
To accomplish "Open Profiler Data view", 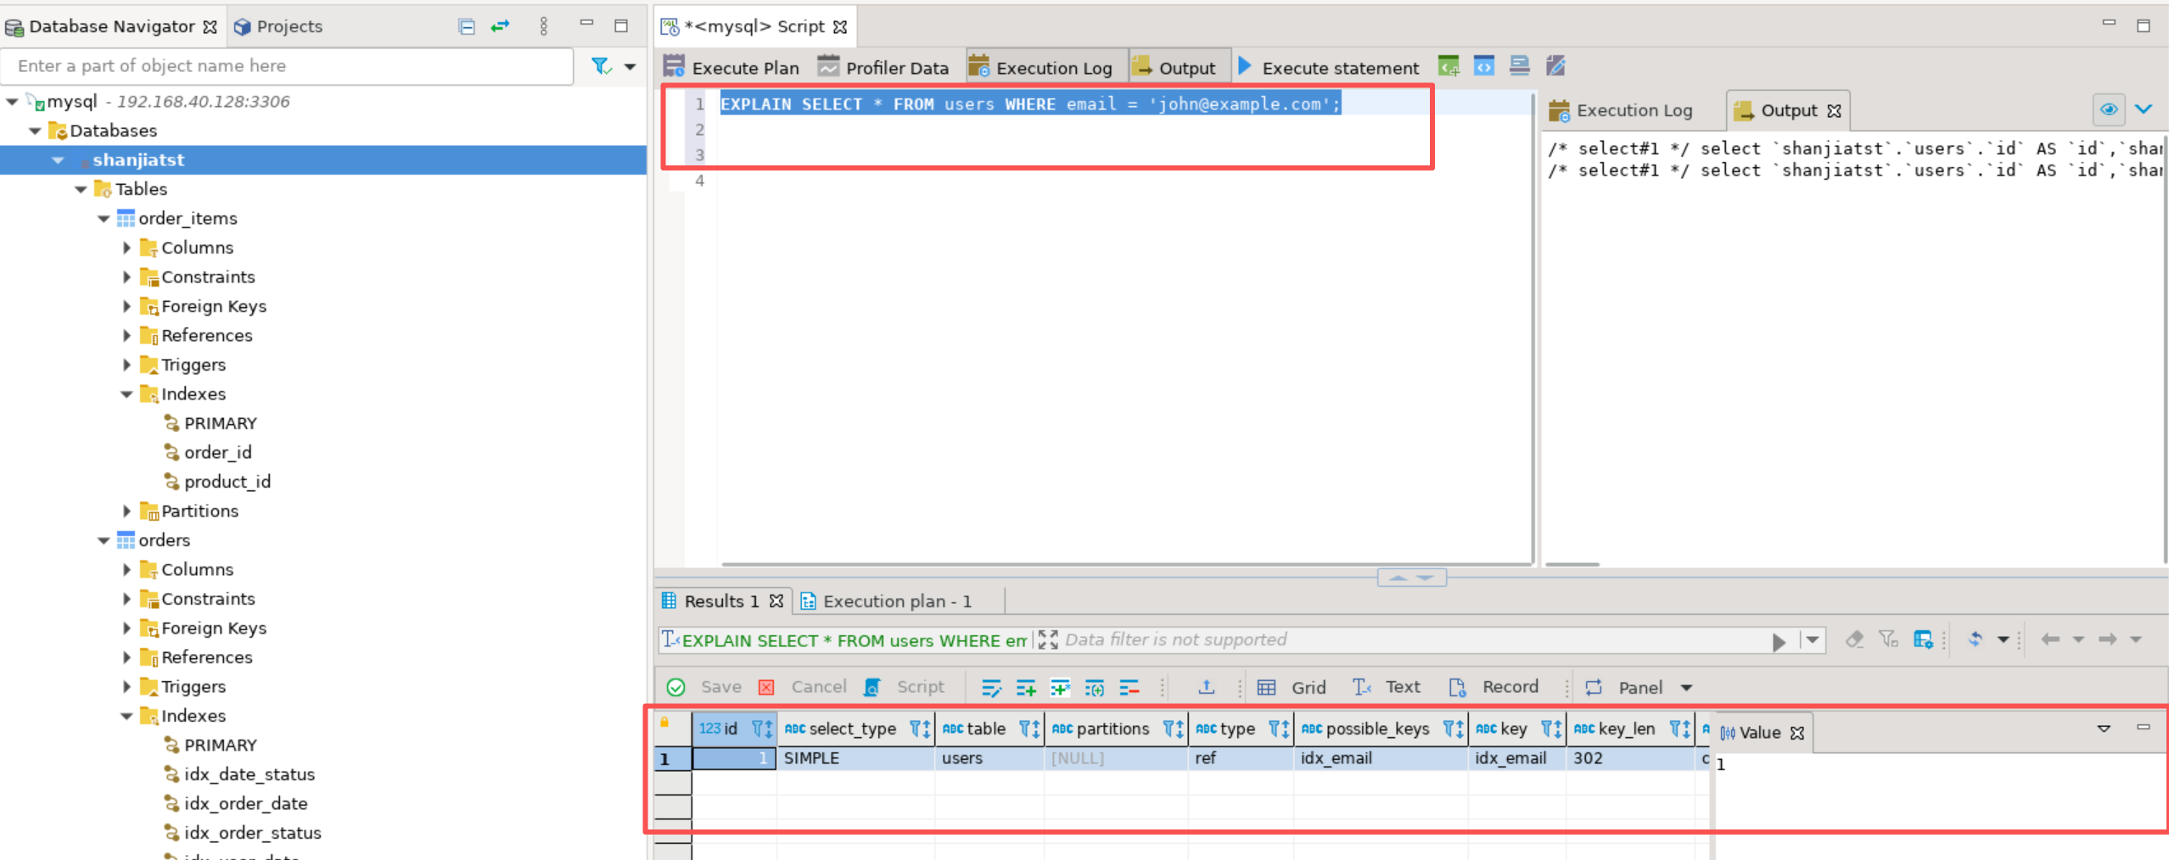I will click(883, 67).
